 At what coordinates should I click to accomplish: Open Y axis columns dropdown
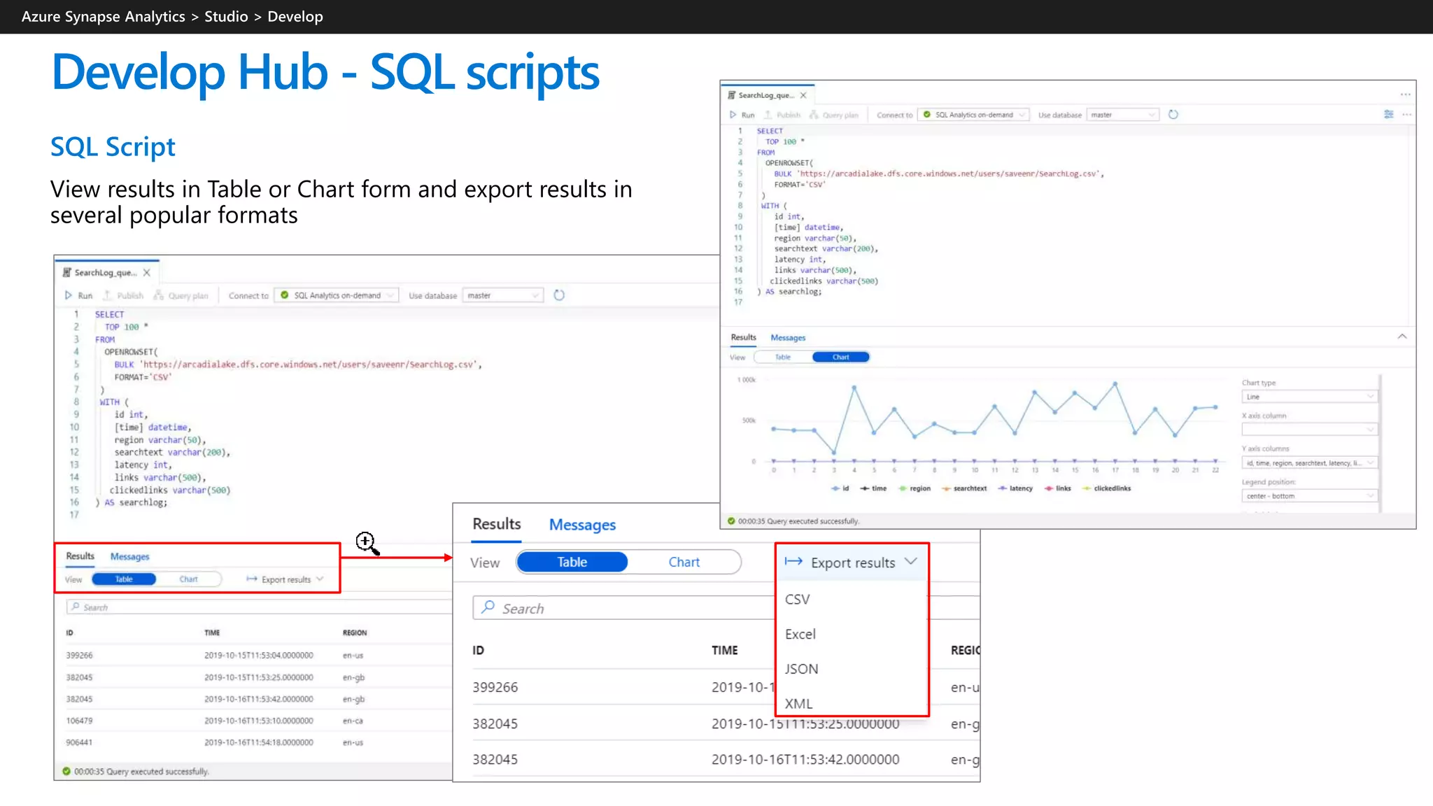(1309, 463)
